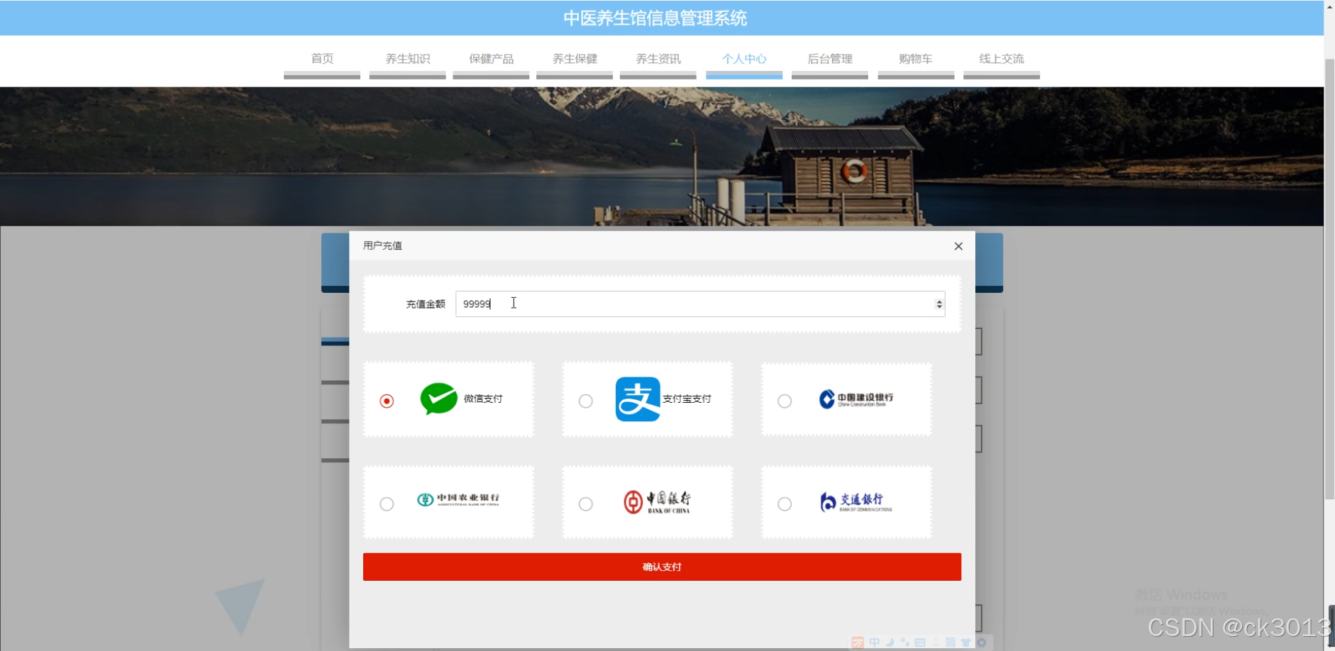Go to the 购物车 navigation tab

[916, 59]
